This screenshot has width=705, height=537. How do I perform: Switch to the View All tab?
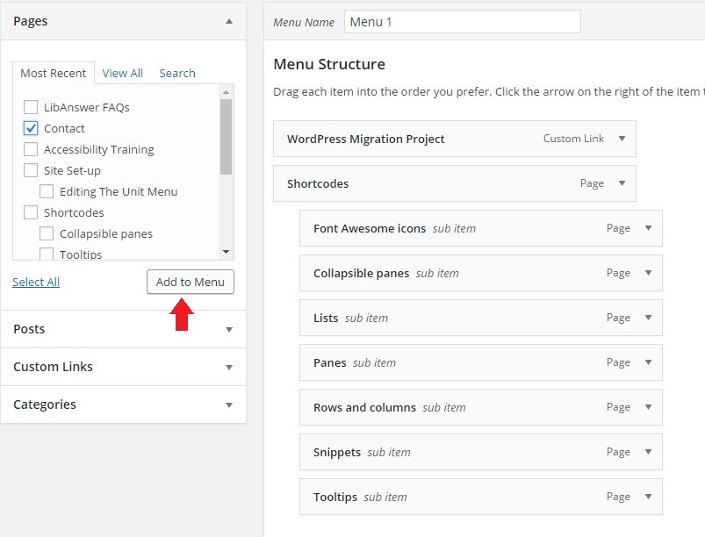pos(122,73)
